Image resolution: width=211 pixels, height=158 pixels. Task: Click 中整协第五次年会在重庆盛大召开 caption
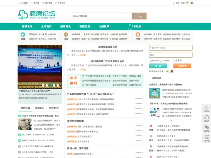click(x=35, y=91)
